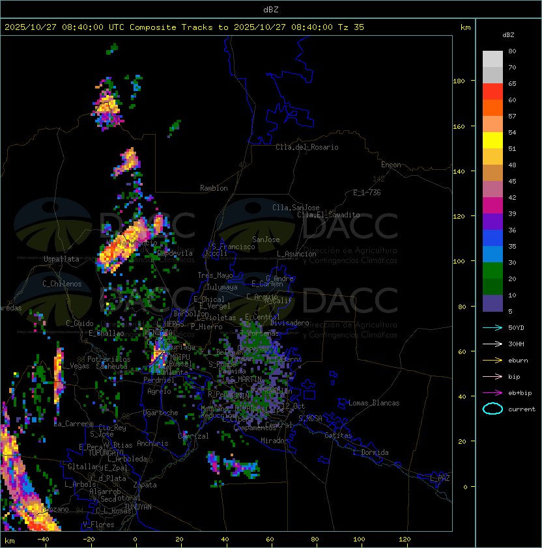Viewport: 542px width, 548px height.
Task: Click the S_MARTIN map label
Action: (246, 379)
